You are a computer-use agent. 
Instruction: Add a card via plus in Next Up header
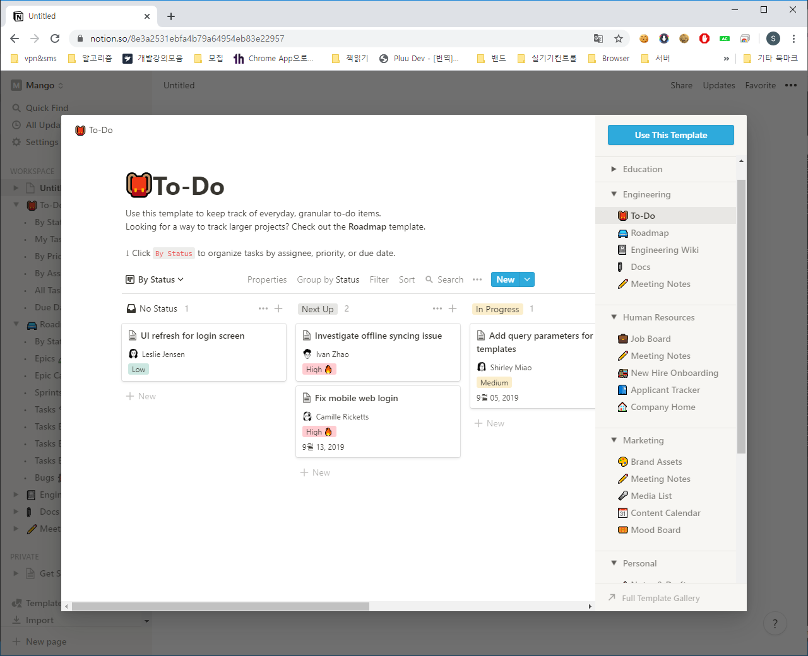point(453,308)
